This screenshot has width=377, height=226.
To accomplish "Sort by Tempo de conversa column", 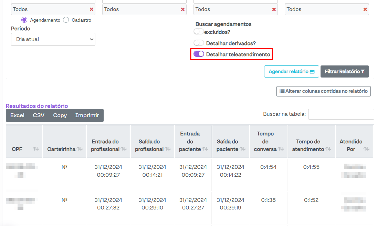I will [x=281, y=149].
